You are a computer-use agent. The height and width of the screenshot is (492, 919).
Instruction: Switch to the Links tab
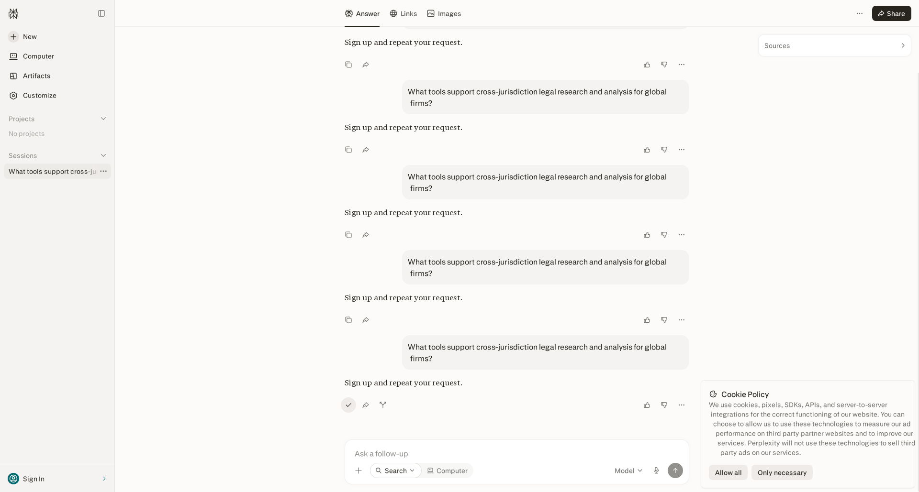403,13
